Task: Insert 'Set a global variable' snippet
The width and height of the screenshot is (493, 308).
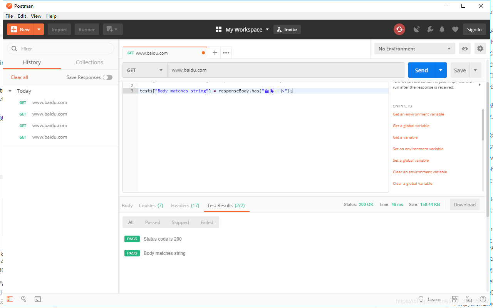Action: coord(411,160)
